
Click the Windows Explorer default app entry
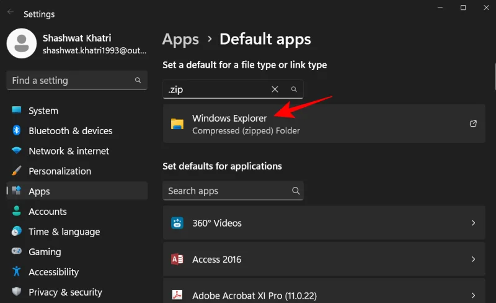(324, 124)
